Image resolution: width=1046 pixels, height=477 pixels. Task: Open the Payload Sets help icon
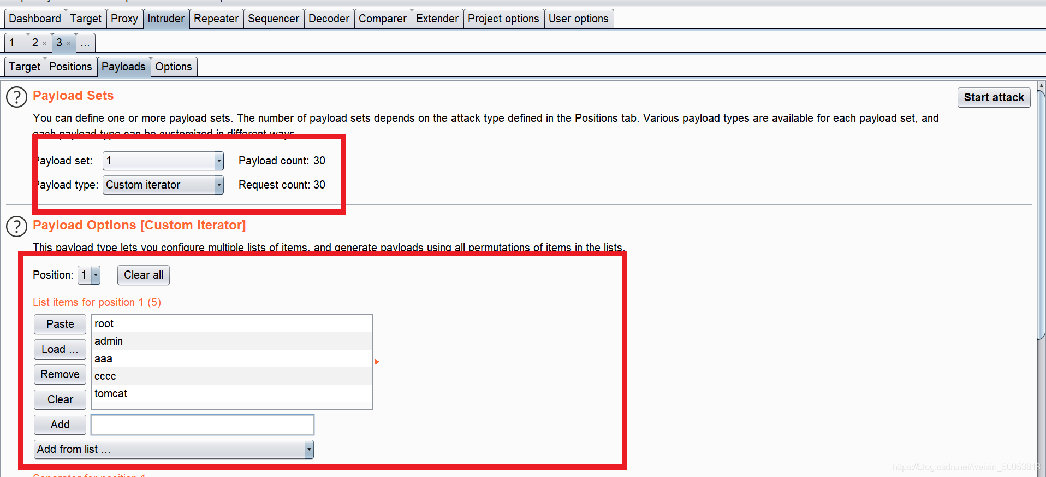coord(16,97)
